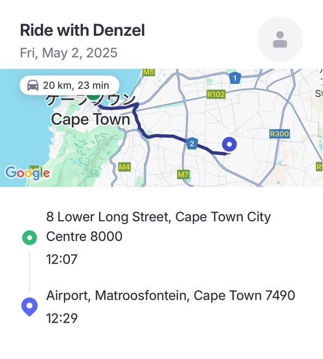The height and width of the screenshot is (359, 323).
Task: Select the green pickup dot beside address
Action: (x=30, y=237)
